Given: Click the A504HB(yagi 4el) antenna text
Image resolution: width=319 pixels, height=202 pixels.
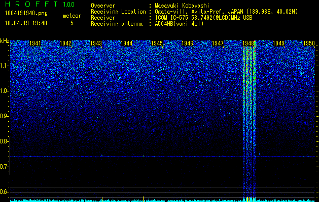Looking at the screenshot, I should [x=179, y=24].
